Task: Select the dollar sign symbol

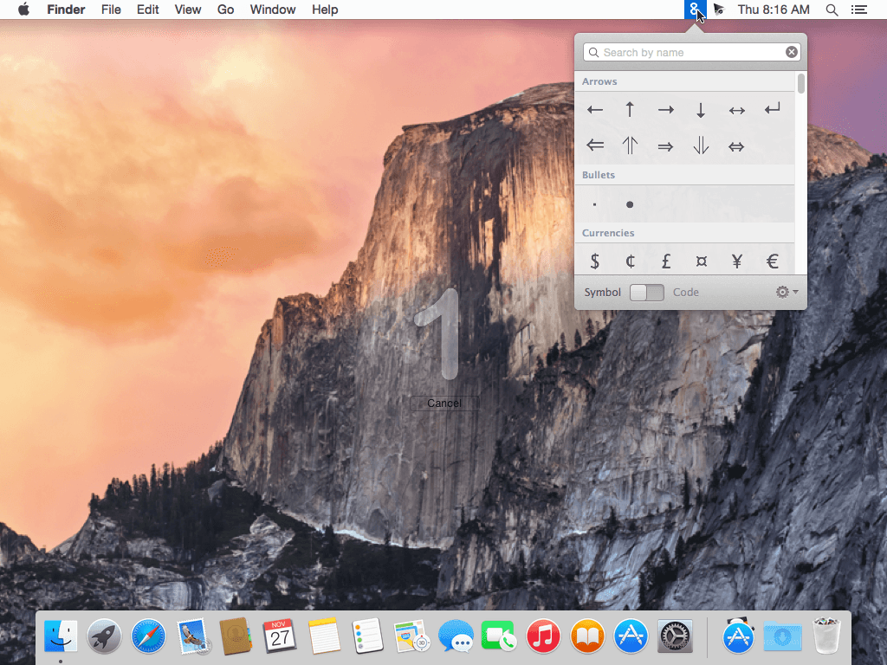Action: (x=594, y=261)
